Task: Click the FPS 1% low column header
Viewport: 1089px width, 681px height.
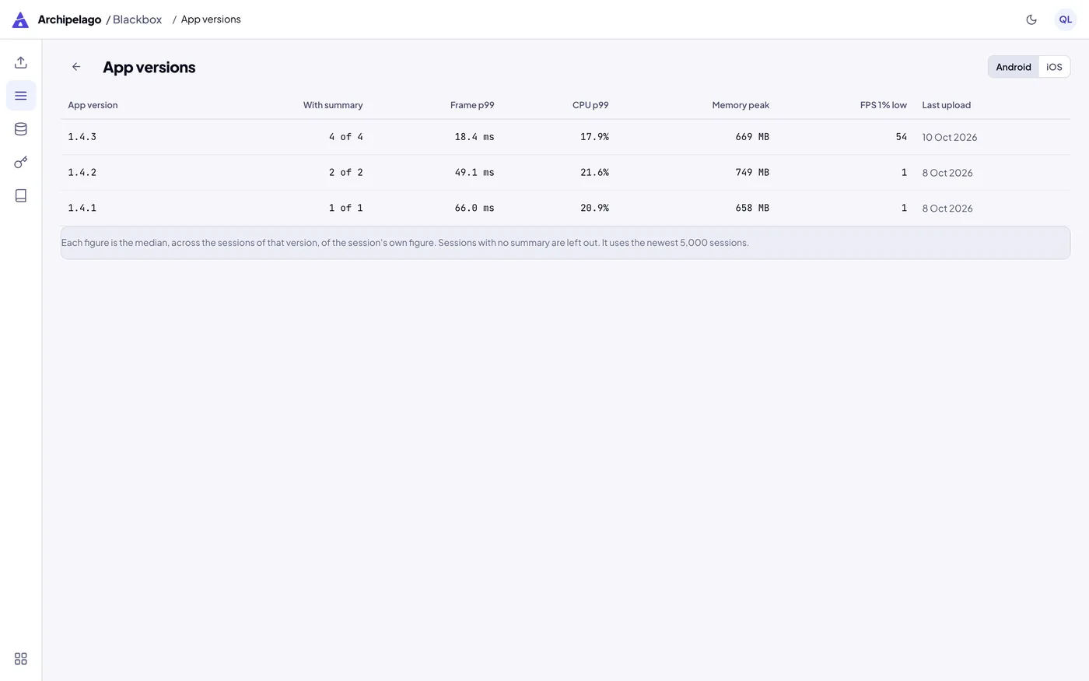Action: click(884, 105)
